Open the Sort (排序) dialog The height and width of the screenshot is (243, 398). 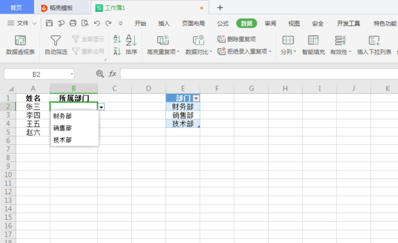click(x=131, y=45)
